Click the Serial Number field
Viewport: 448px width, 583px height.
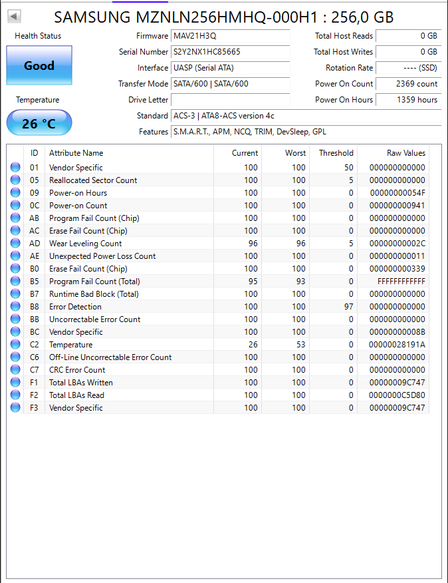(231, 52)
